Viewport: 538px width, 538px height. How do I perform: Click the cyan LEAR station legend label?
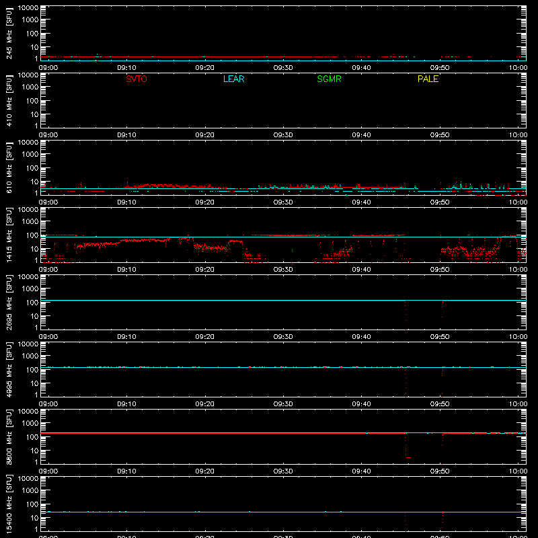point(233,79)
